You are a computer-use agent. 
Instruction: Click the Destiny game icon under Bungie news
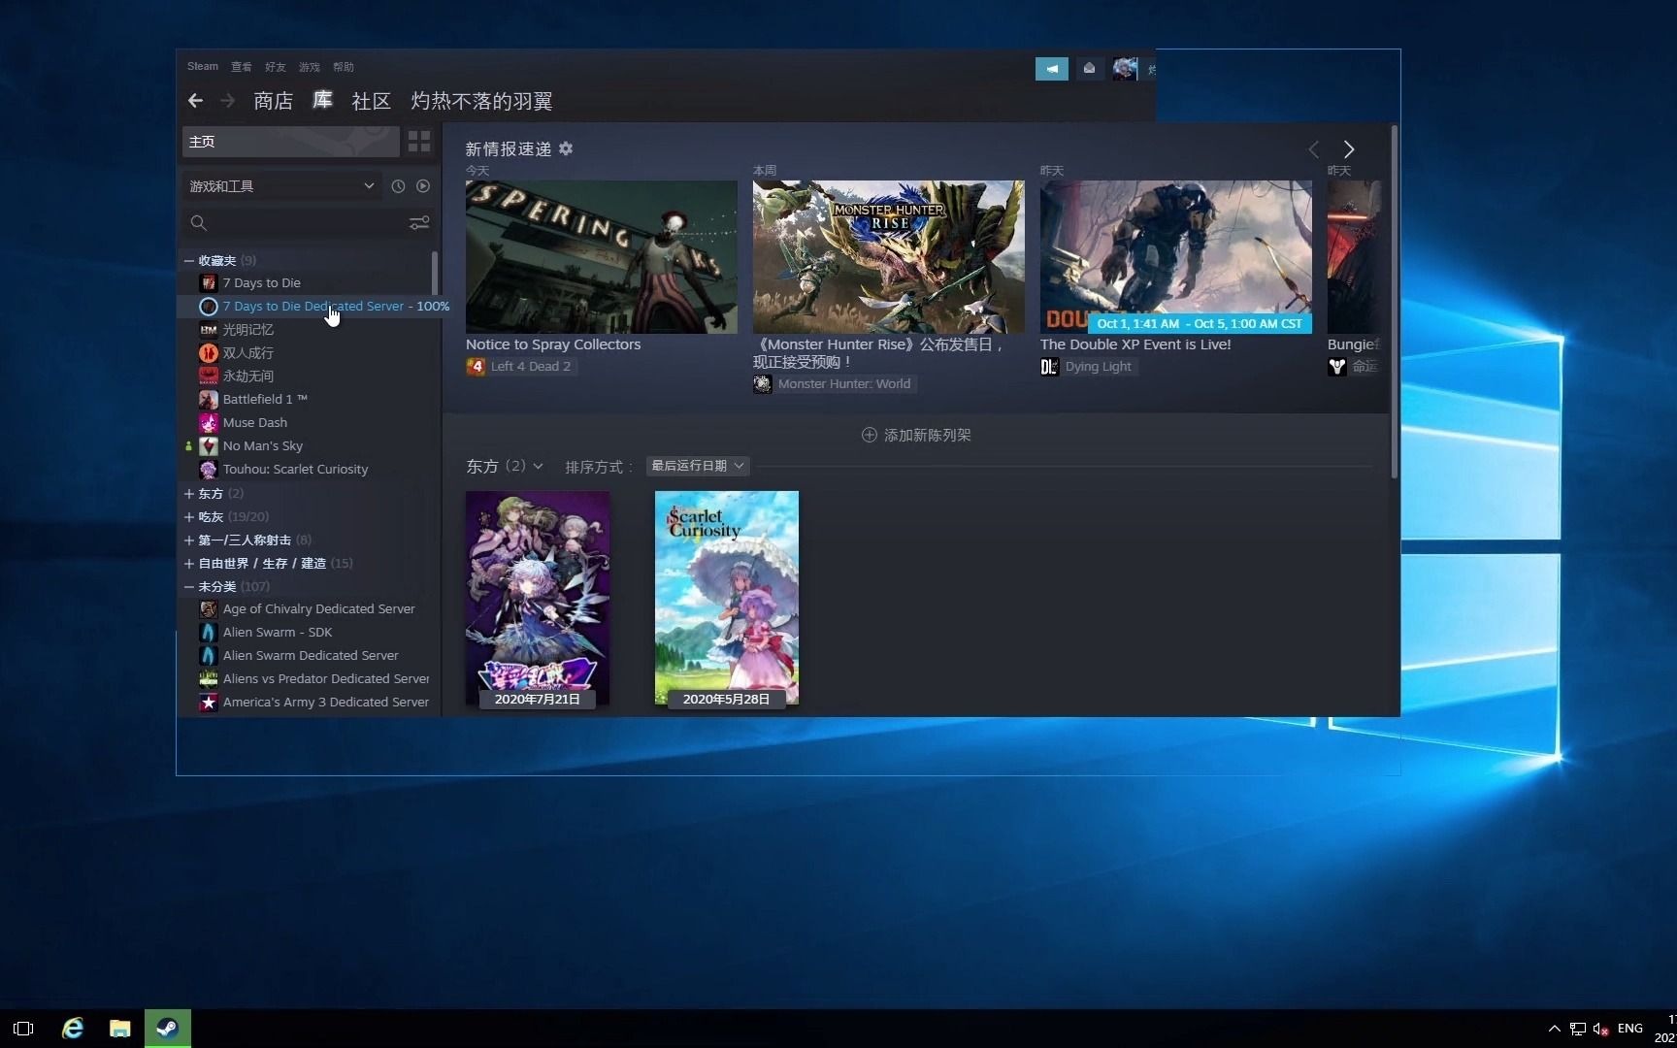(x=1337, y=367)
